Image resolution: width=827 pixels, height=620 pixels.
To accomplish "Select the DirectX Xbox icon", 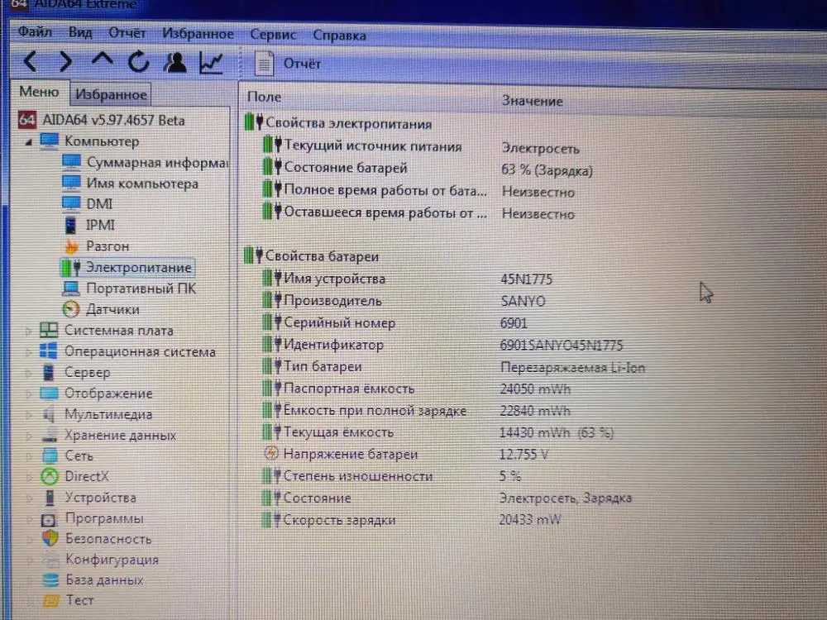I will [x=50, y=477].
